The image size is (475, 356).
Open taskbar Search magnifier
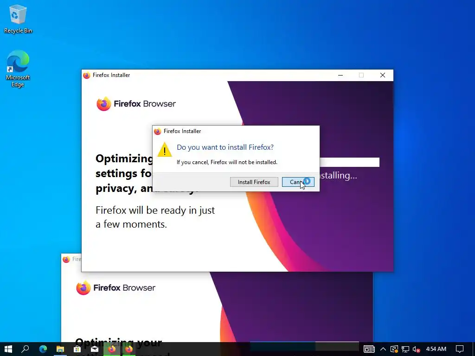point(26,349)
